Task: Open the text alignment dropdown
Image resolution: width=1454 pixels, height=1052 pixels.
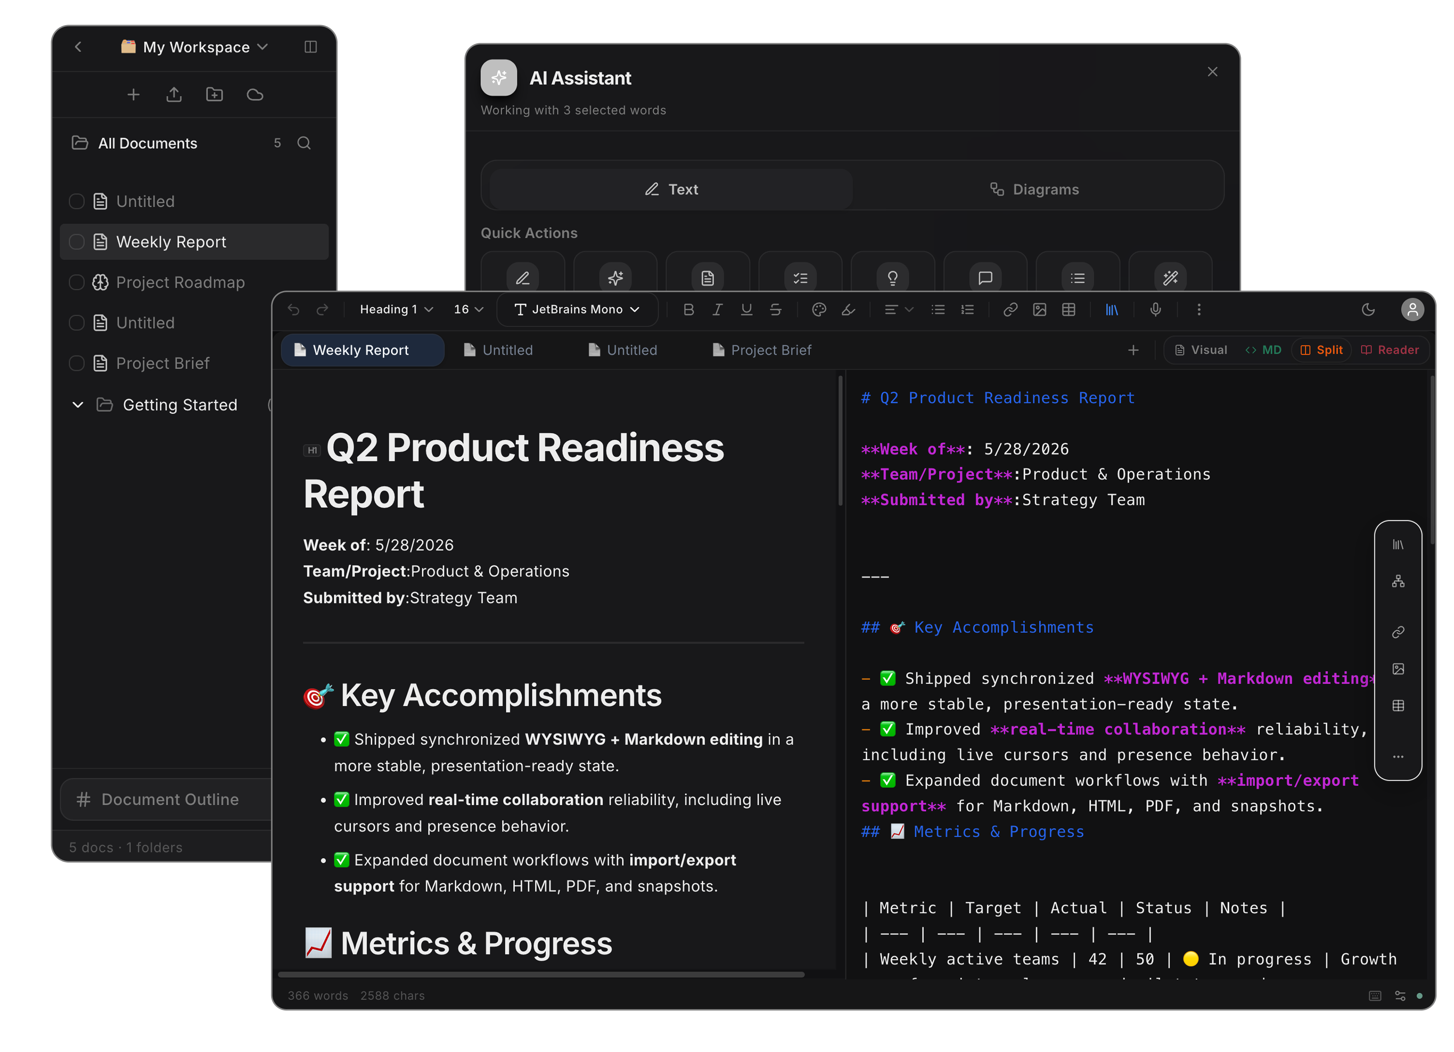Action: [898, 309]
